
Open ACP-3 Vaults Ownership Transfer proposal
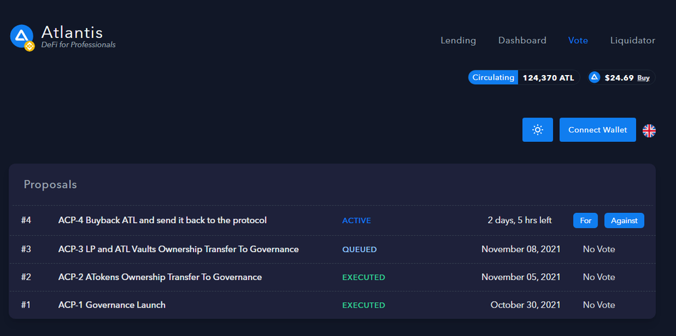[x=178, y=249]
